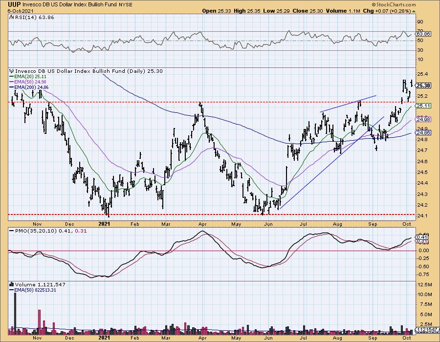The width and height of the screenshot is (440, 342).
Task: Click the Nov label under the price panel
Action: [x=37, y=224]
